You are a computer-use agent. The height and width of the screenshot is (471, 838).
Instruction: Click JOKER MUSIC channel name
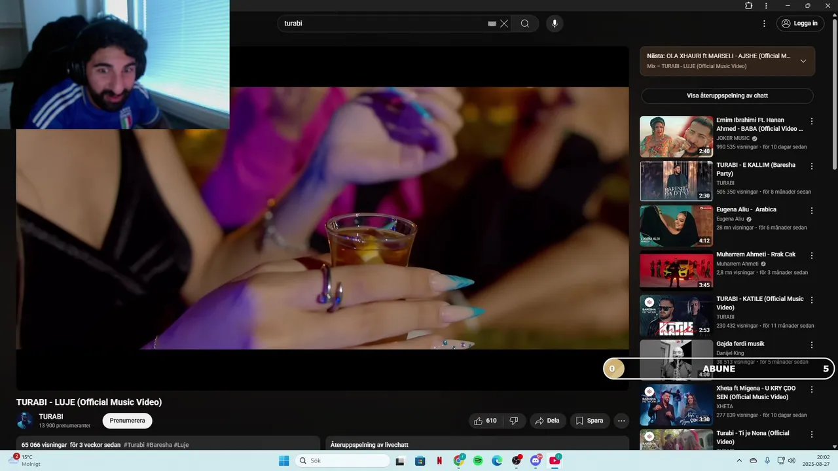[733, 139]
